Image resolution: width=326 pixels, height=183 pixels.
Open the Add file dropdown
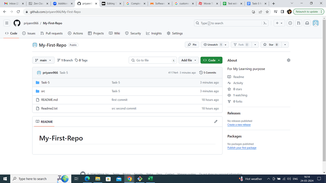(x=189, y=60)
